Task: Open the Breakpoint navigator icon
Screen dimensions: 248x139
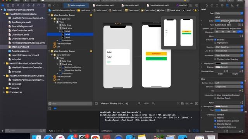Action: 39,5
